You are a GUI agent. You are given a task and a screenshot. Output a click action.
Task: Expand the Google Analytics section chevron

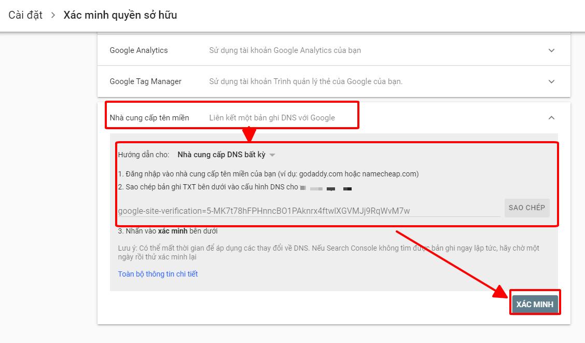(x=551, y=50)
